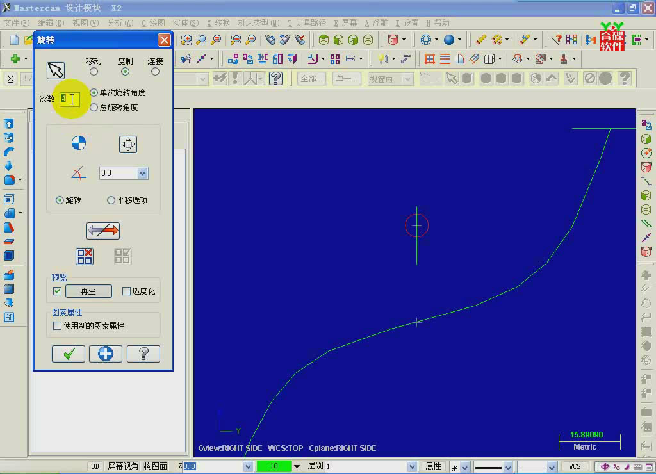
Task: Click the 3D mode button in status bar
Action: pyautogui.click(x=95, y=466)
